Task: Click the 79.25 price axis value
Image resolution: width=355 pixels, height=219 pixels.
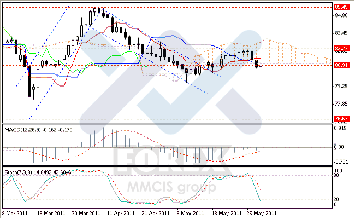Action: [341, 87]
